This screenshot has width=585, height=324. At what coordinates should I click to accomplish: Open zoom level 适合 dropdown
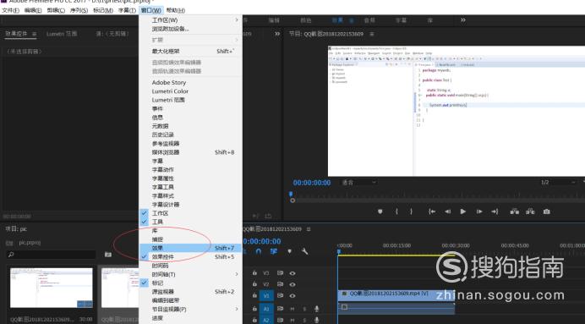tap(359, 183)
